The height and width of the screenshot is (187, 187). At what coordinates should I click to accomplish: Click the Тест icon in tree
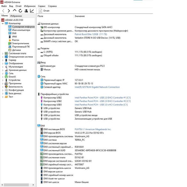(x=6, y=97)
